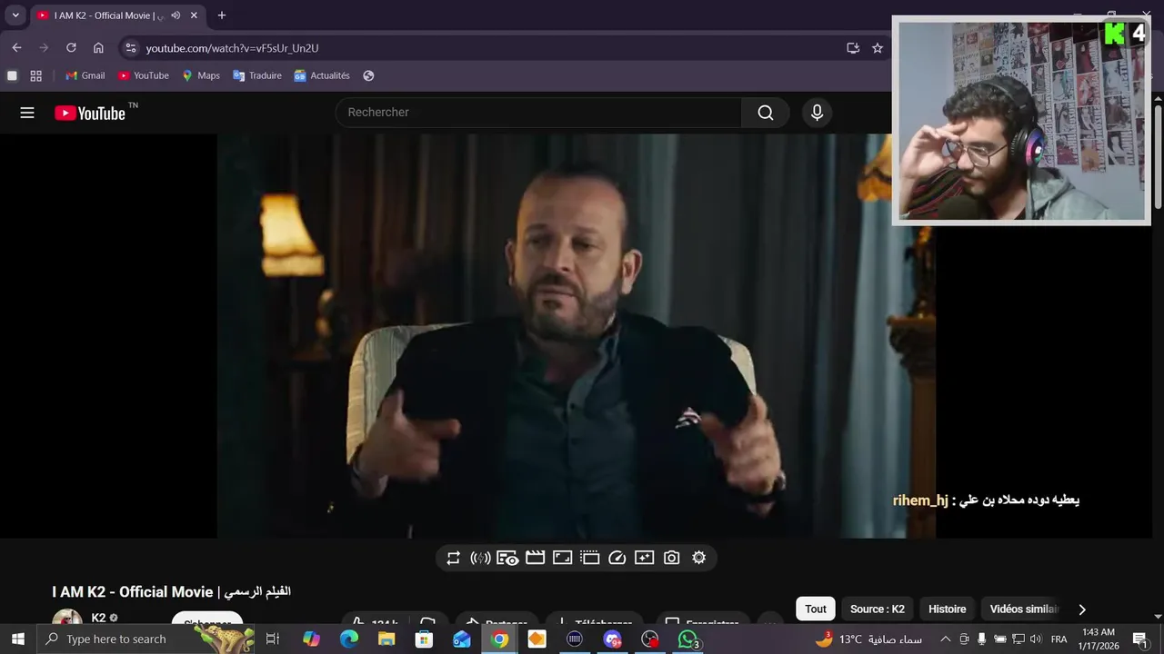Click the taskbar search box

(x=145, y=639)
